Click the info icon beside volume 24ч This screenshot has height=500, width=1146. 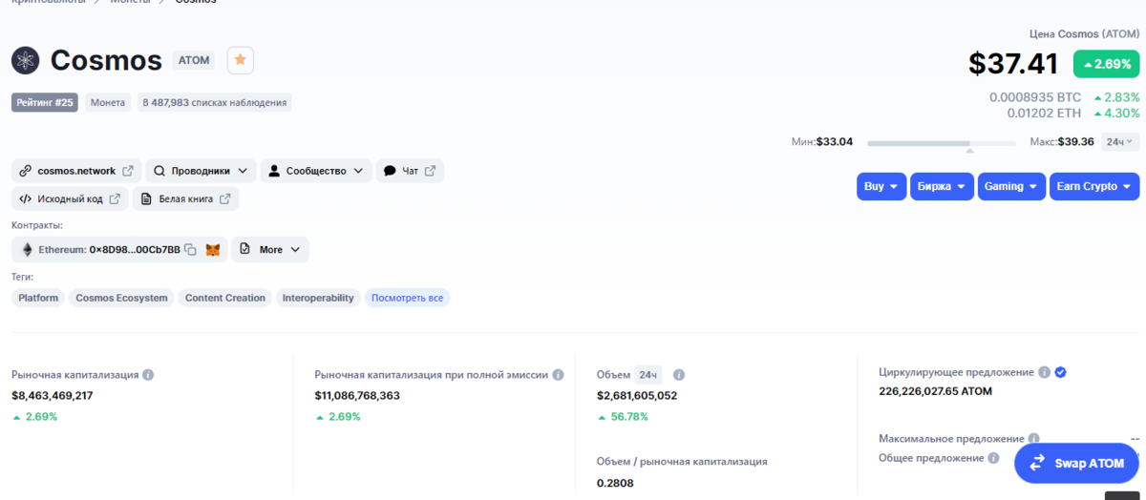679,375
